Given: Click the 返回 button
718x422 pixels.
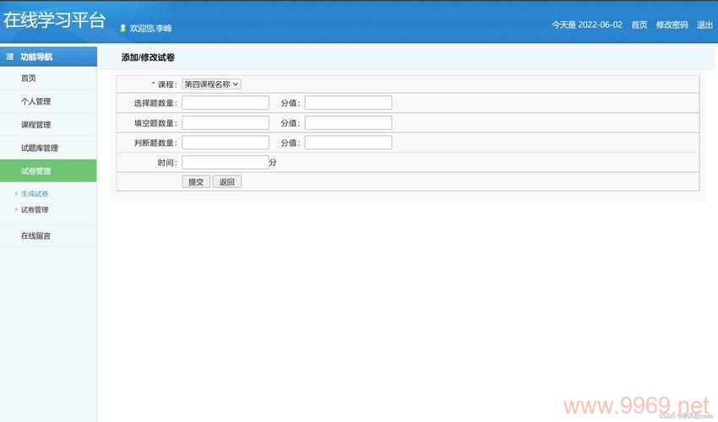Looking at the screenshot, I should (227, 181).
